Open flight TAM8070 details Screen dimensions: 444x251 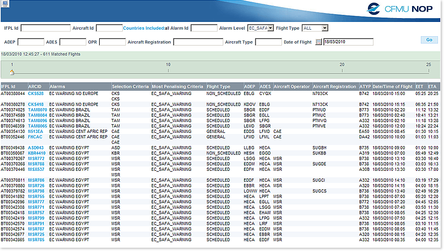click(x=38, y=110)
